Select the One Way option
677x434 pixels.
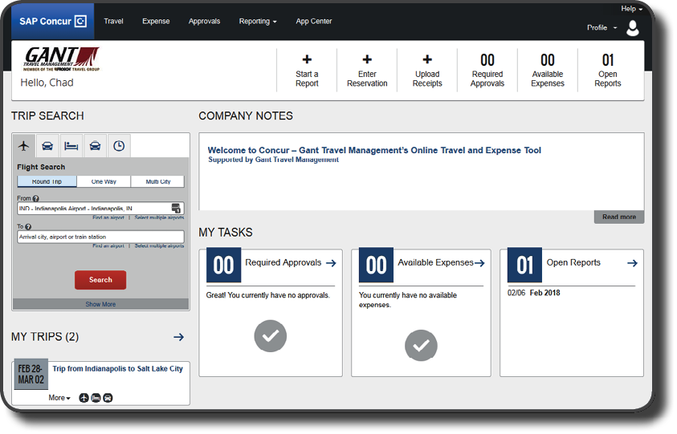pyautogui.click(x=104, y=181)
